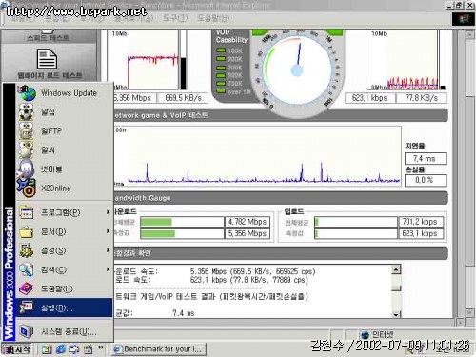Click the 시작 Start button
This screenshot has width=476, height=357.
pos(16,349)
